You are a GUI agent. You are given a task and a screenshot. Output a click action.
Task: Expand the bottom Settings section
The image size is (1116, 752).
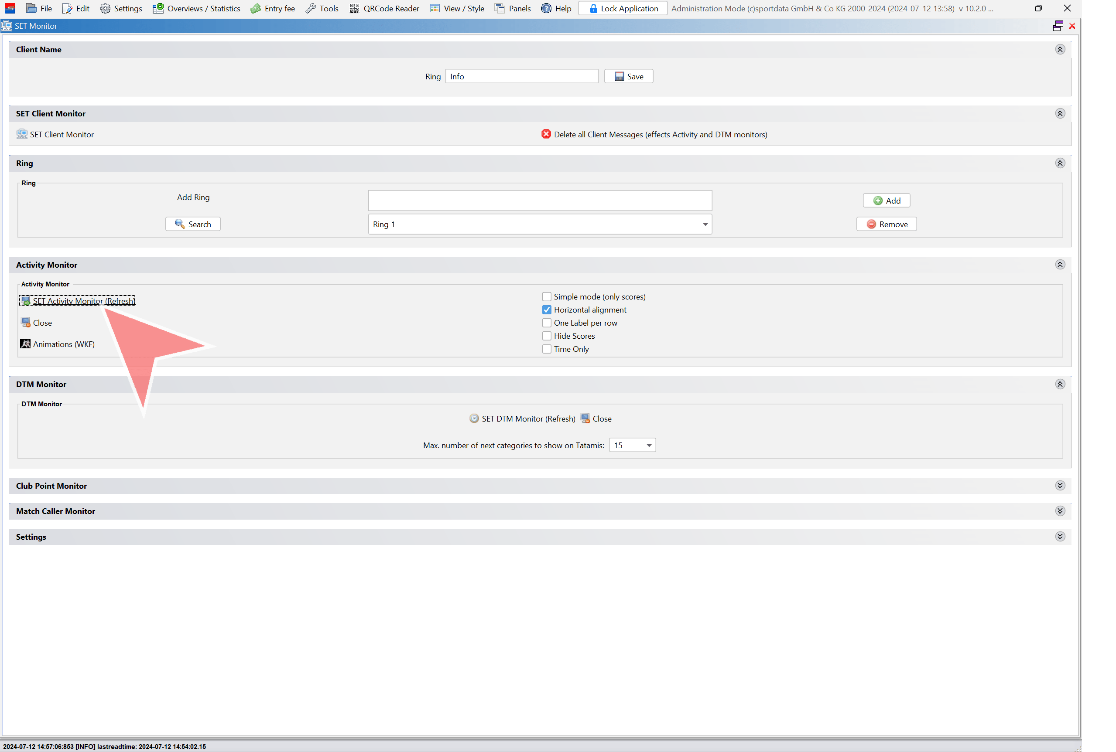point(1060,536)
